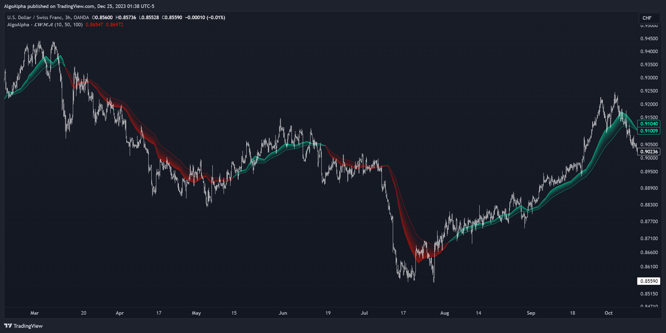Screen dimensions: 666x333
Task: Click the 0.91009 green price label
Action: [649, 131]
